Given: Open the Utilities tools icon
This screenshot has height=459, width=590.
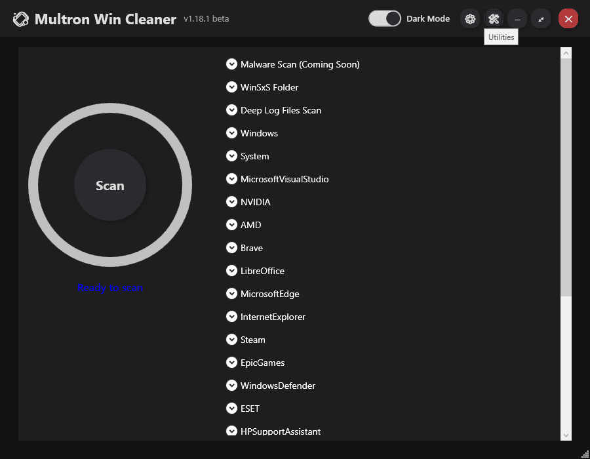Looking at the screenshot, I should tap(494, 19).
